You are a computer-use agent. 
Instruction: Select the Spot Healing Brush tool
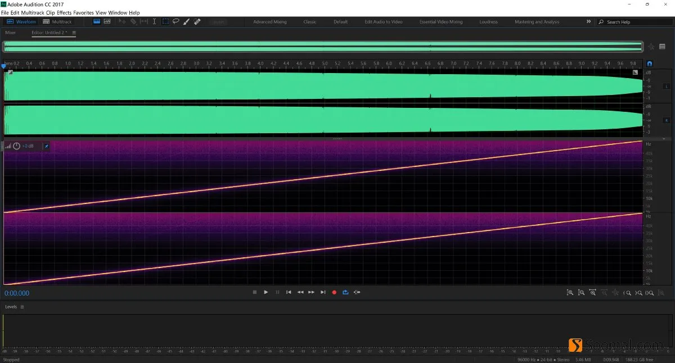point(197,21)
